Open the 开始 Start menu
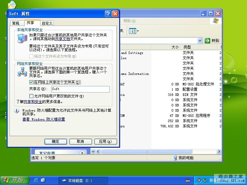Viewport: 247px width, 185px height. (x=15, y=180)
